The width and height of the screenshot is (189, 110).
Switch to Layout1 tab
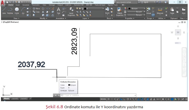coord(15,98)
